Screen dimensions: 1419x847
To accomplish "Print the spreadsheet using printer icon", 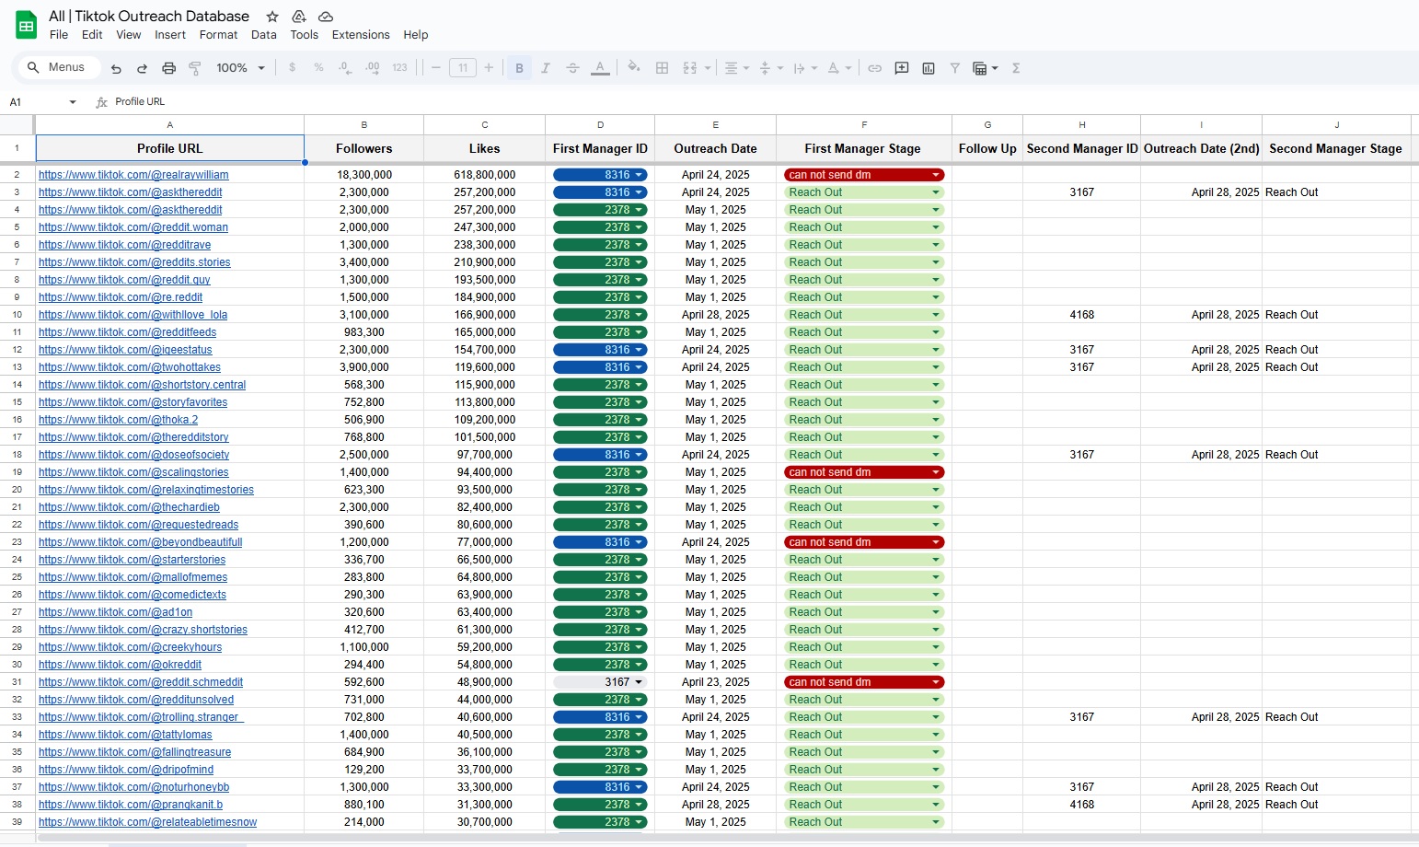I will click(168, 68).
